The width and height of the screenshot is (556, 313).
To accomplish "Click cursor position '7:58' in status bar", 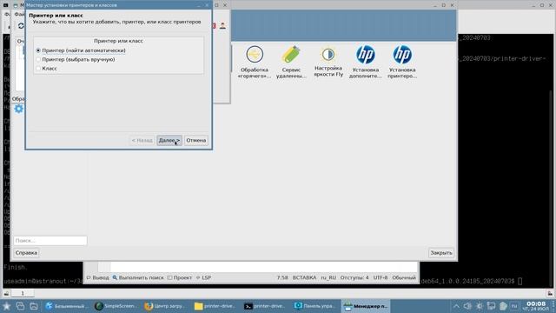I will [282, 277].
